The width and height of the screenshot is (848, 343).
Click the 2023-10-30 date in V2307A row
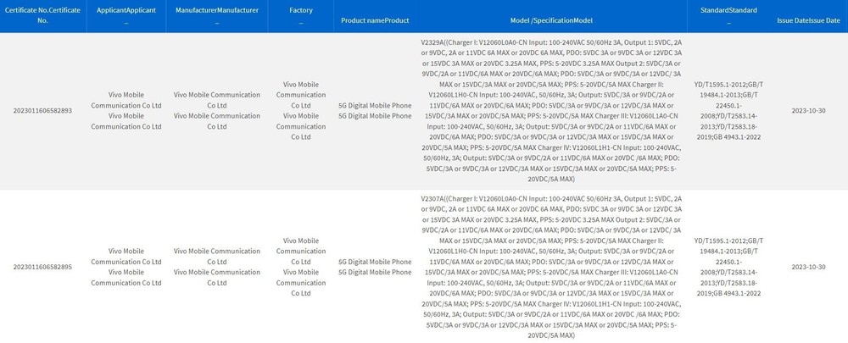[x=808, y=267]
